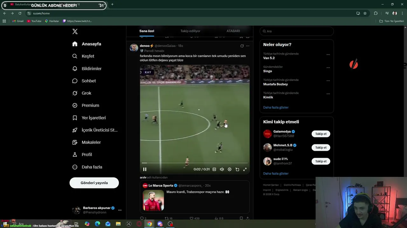
Task: Open Profil page
Action: [82, 155]
